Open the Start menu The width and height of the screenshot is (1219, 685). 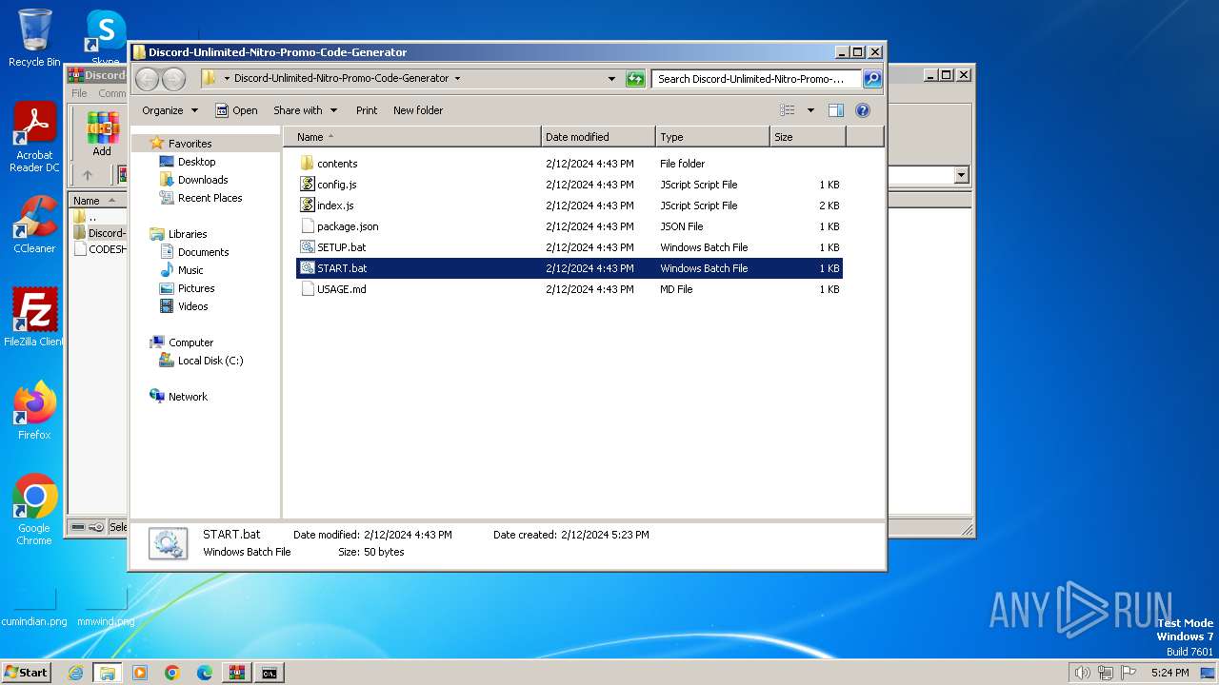[27, 673]
